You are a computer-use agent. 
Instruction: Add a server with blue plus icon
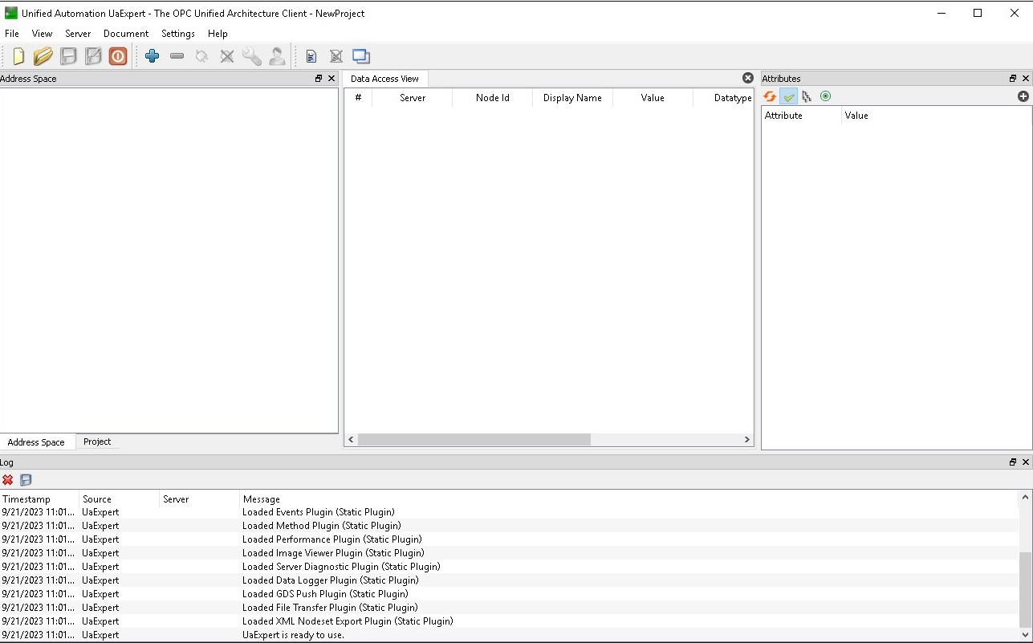(153, 56)
